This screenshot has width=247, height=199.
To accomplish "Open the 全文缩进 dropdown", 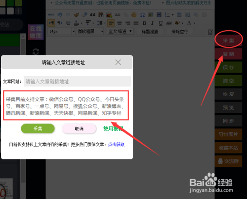I will pos(120,31).
